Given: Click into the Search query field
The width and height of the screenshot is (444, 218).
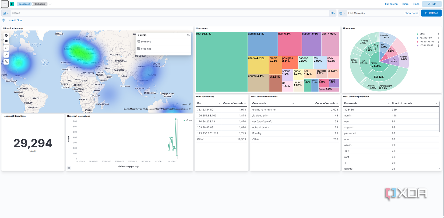Looking at the screenshot, I should pos(170,13).
